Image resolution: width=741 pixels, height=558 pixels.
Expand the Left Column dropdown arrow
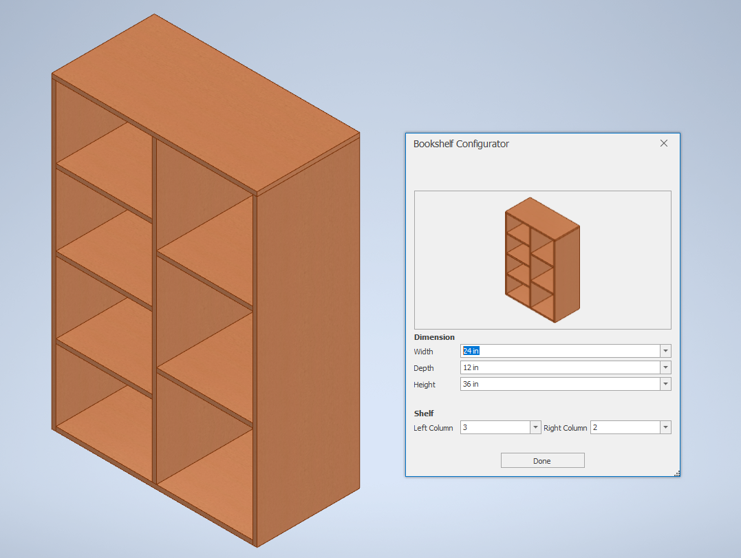coord(535,427)
